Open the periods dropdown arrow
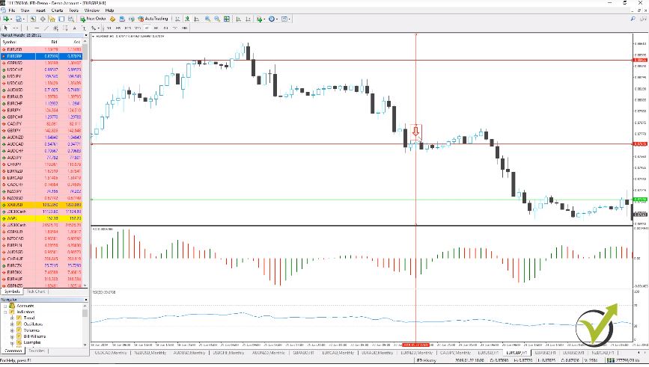The width and height of the screenshot is (649, 367). 277,19
